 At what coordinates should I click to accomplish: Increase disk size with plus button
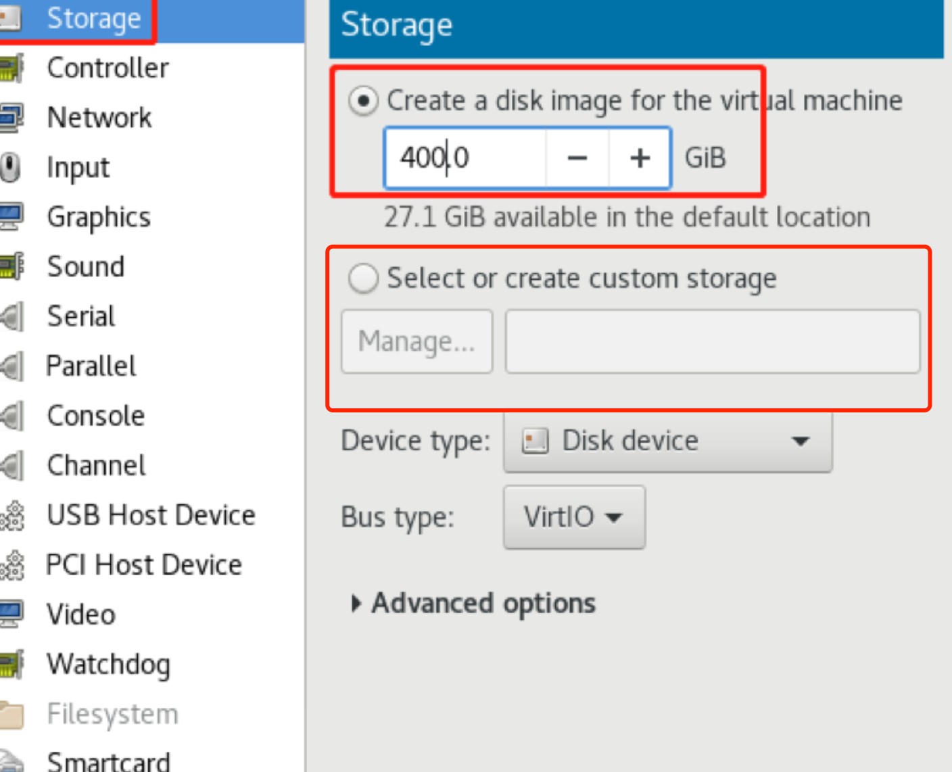(x=640, y=158)
